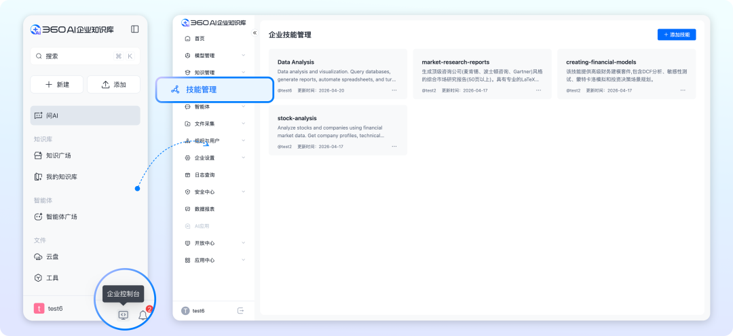Click the 云盘 cloud icon
Viewport: 733px width, 336px height.
(x=38, y=257)
